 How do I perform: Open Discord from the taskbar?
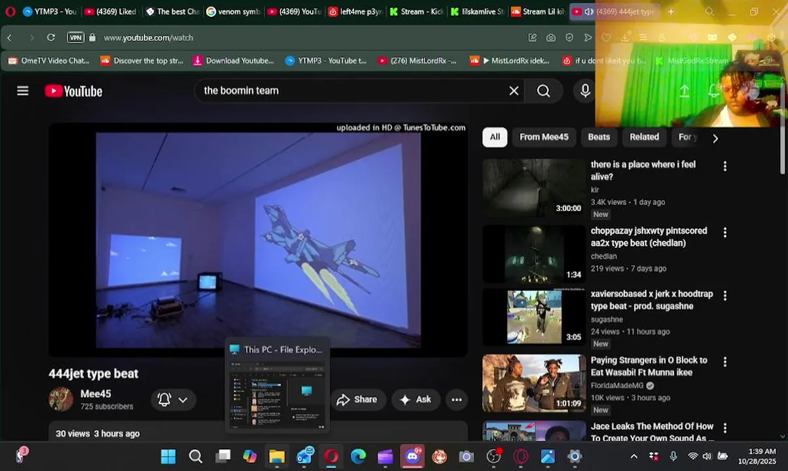click(x=413, y=456)
